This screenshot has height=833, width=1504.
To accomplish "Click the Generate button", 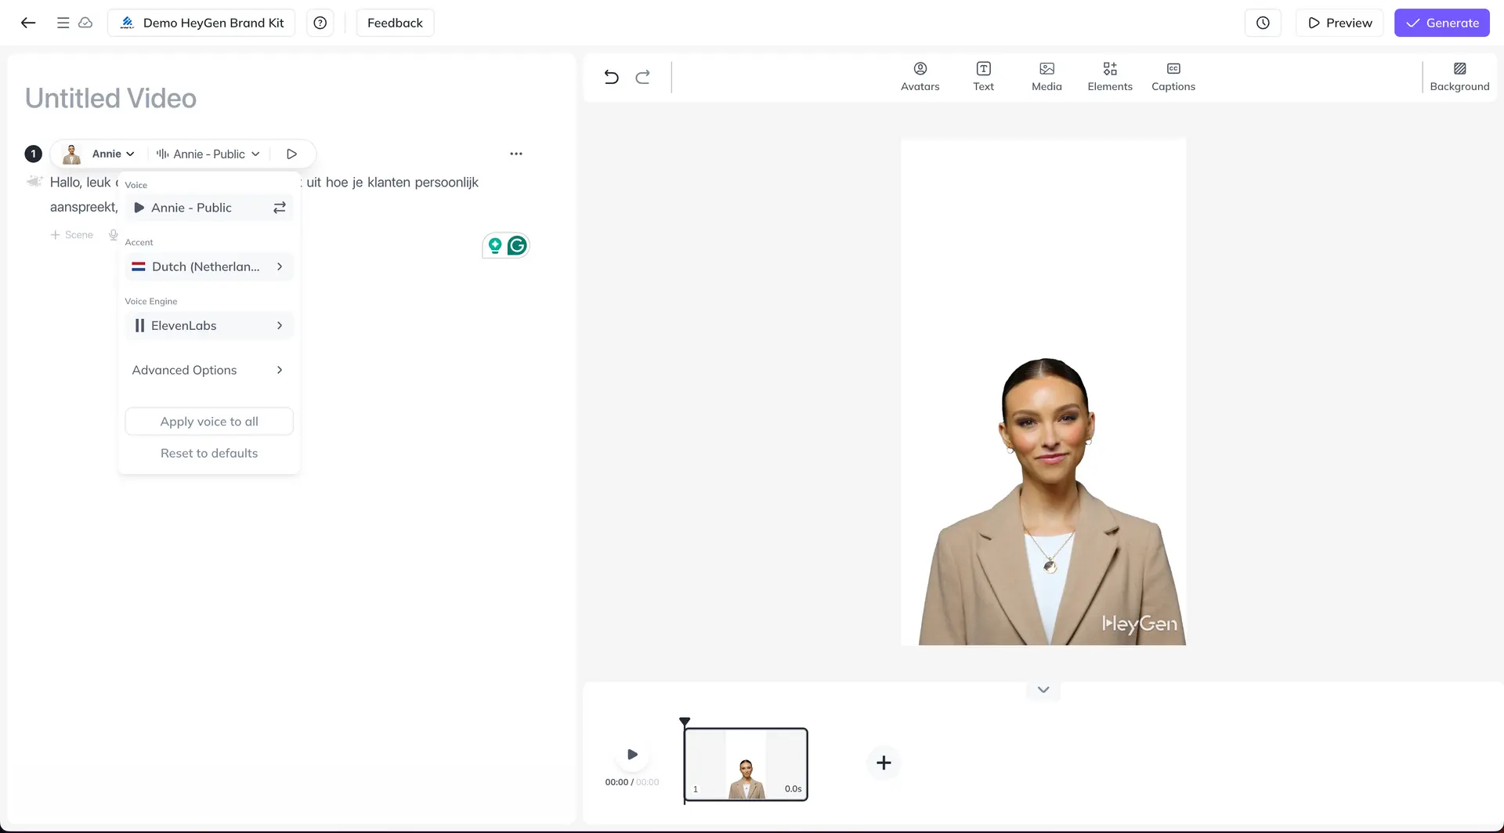I will pyautogui.click(x=1442, y=23).
